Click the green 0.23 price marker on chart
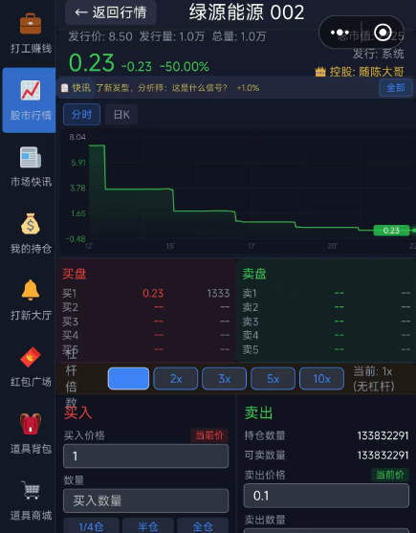The image size is (416, 533). (391, 231)
